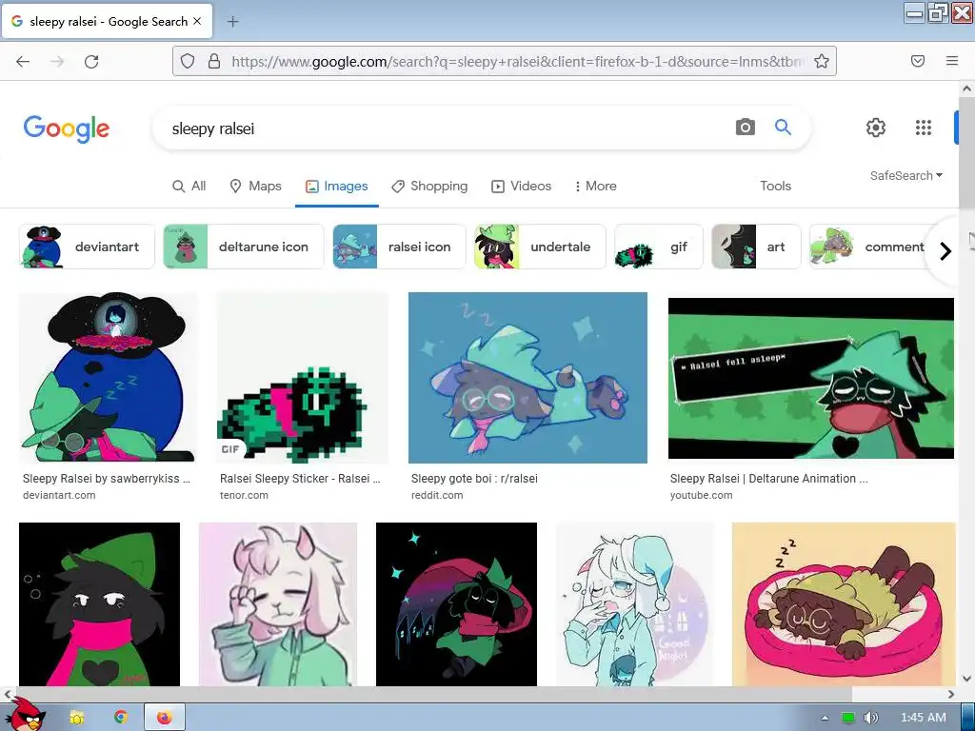
Task: Open Google quick settings gear
Action: pos(876,128)
